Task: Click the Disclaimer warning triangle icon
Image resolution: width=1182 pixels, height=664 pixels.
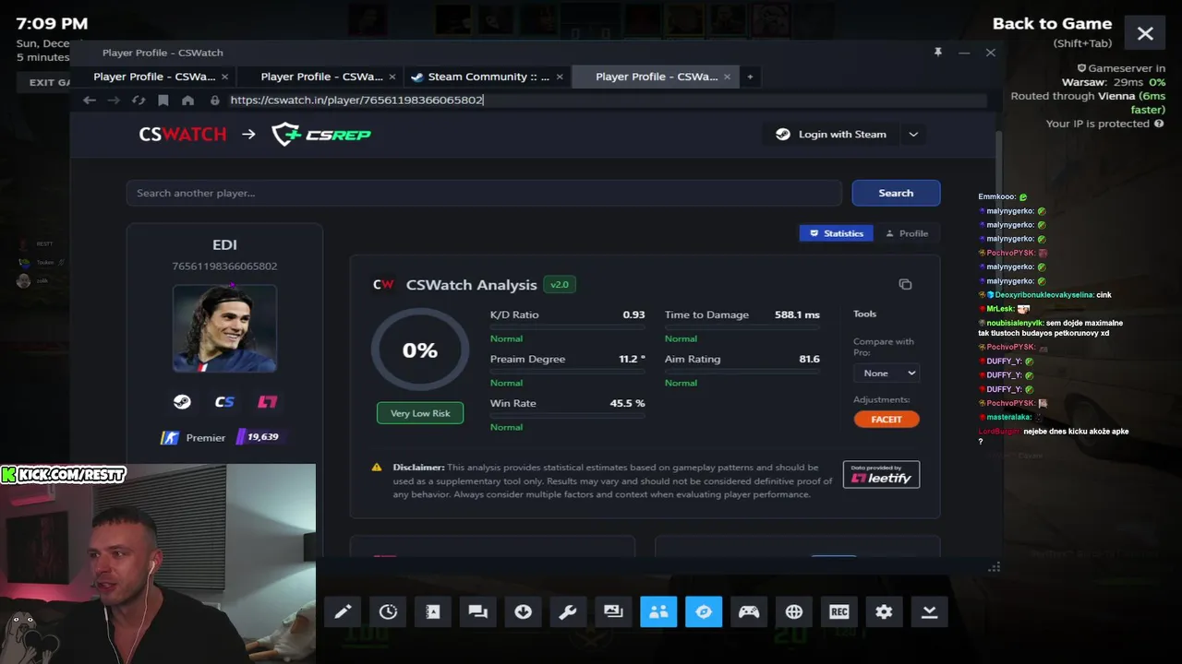Action: (377, 468)
